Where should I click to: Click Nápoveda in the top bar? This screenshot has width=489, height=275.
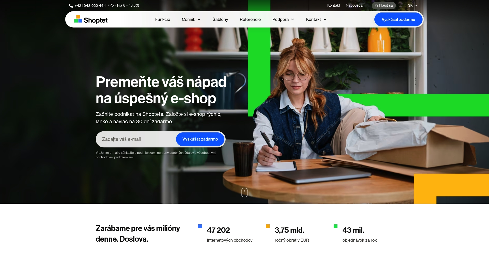(354, 5)
